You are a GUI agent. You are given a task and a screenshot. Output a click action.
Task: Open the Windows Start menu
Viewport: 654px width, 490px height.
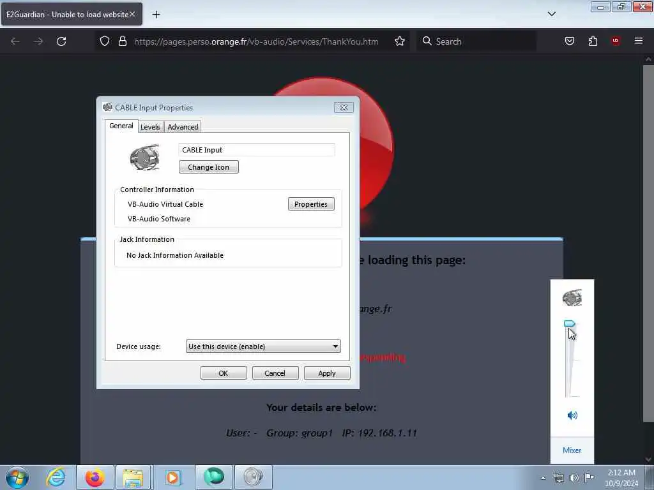(x=17, y=477)
